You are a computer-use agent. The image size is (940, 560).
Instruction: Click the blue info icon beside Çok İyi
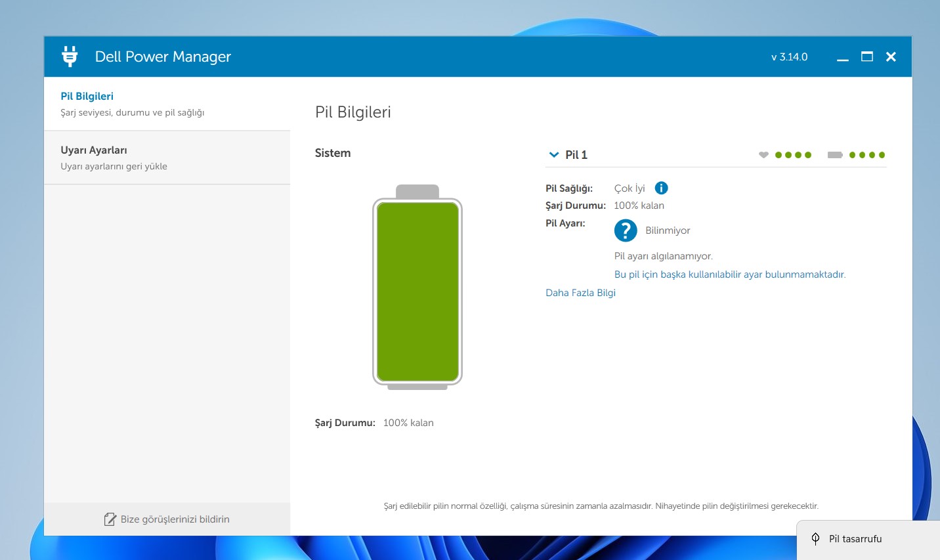coord(661,188)
